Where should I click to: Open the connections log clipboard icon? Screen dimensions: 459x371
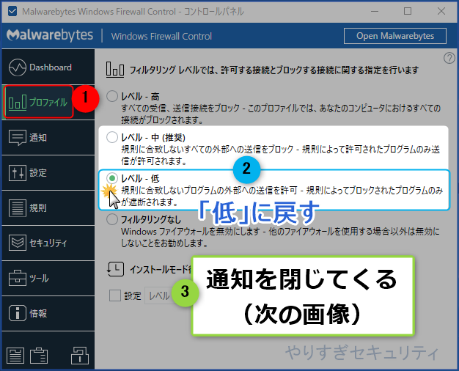39,356
